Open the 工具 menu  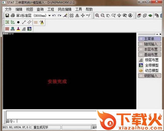point(79,9)
